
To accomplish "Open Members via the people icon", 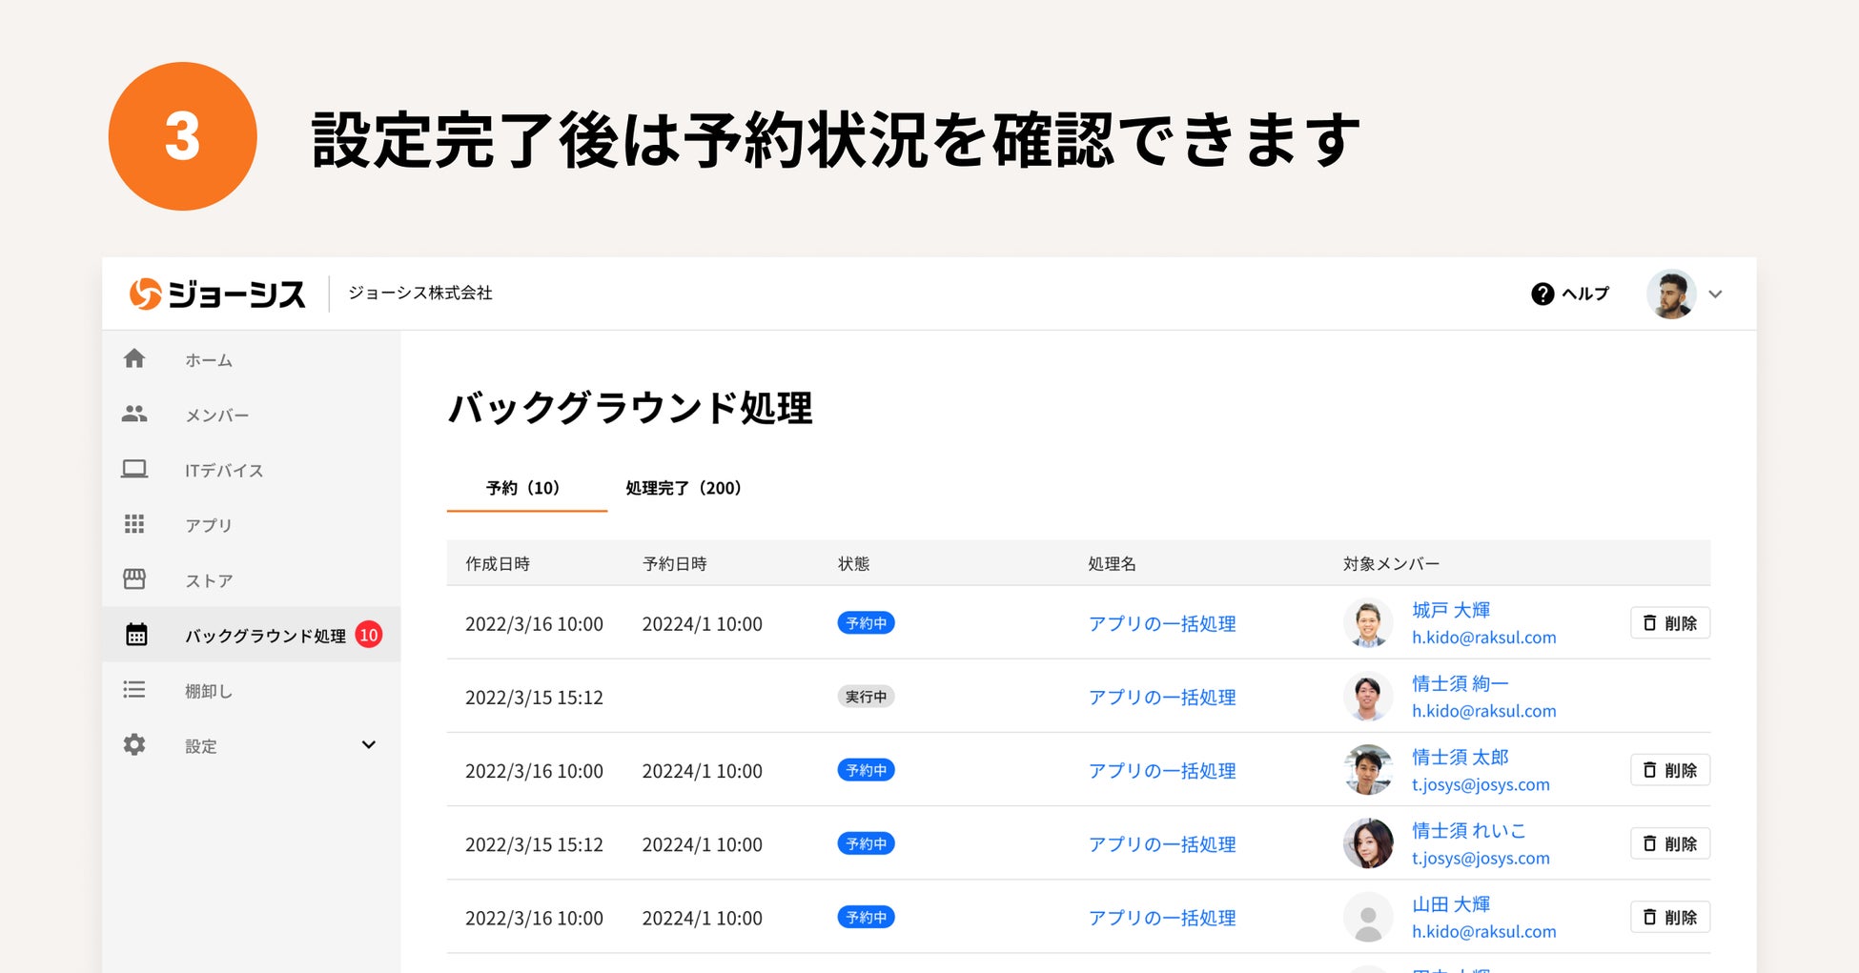I will click(x=134, y=414).
